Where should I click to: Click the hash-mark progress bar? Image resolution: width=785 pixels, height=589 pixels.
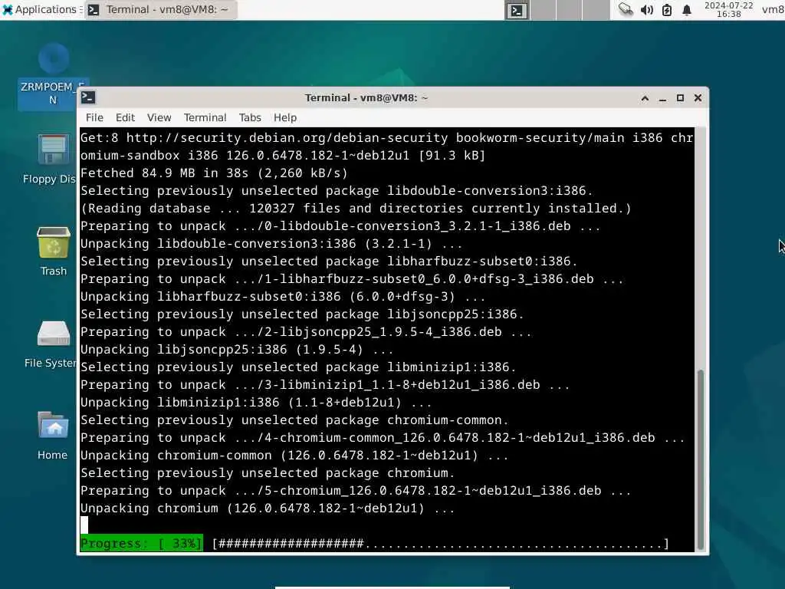click(x=441, y=544)
